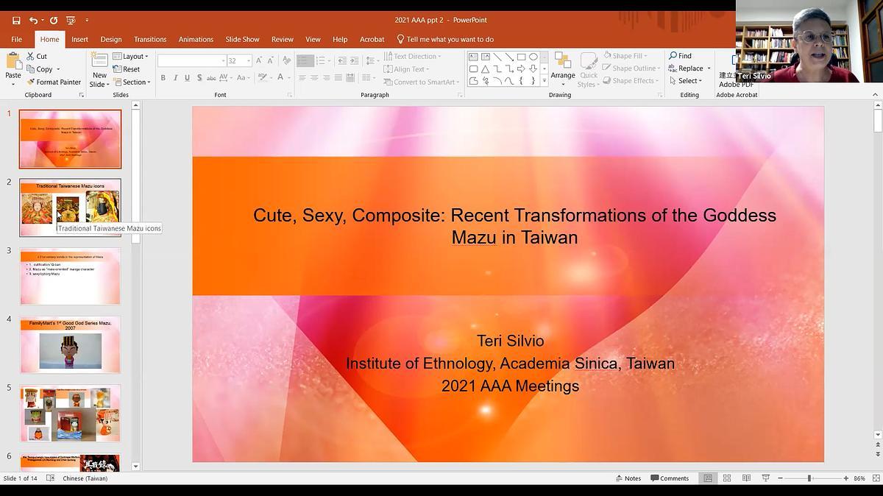This screenshot has height=496, width=883.
Task: Toggle italic formatting
Action: (175, 77)
